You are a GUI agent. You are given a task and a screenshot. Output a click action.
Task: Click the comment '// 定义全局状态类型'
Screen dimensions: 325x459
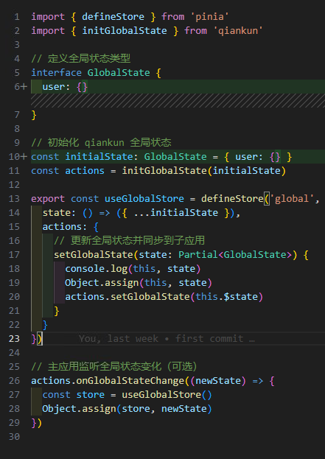click(81, 58)
